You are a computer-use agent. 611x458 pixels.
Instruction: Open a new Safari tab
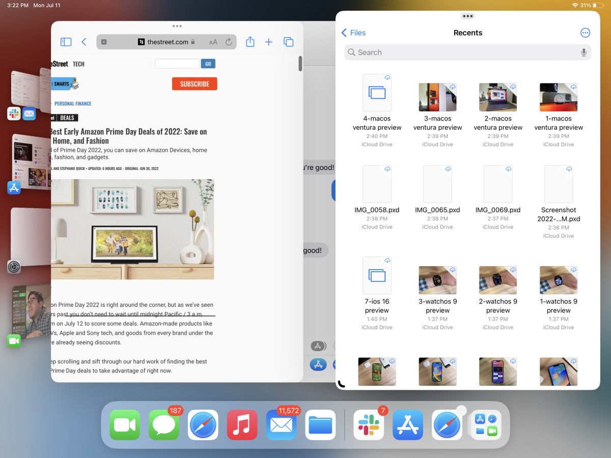click(269, 42)
